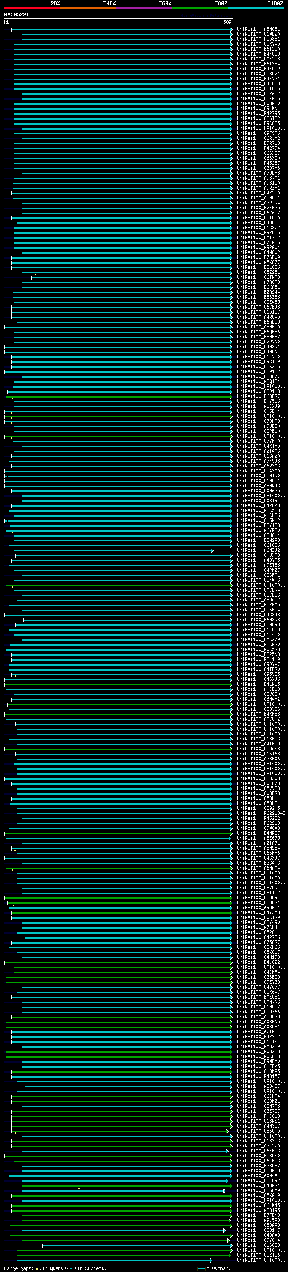
Task: Select hit label UniRef100_P48157
Action: 258,1077
